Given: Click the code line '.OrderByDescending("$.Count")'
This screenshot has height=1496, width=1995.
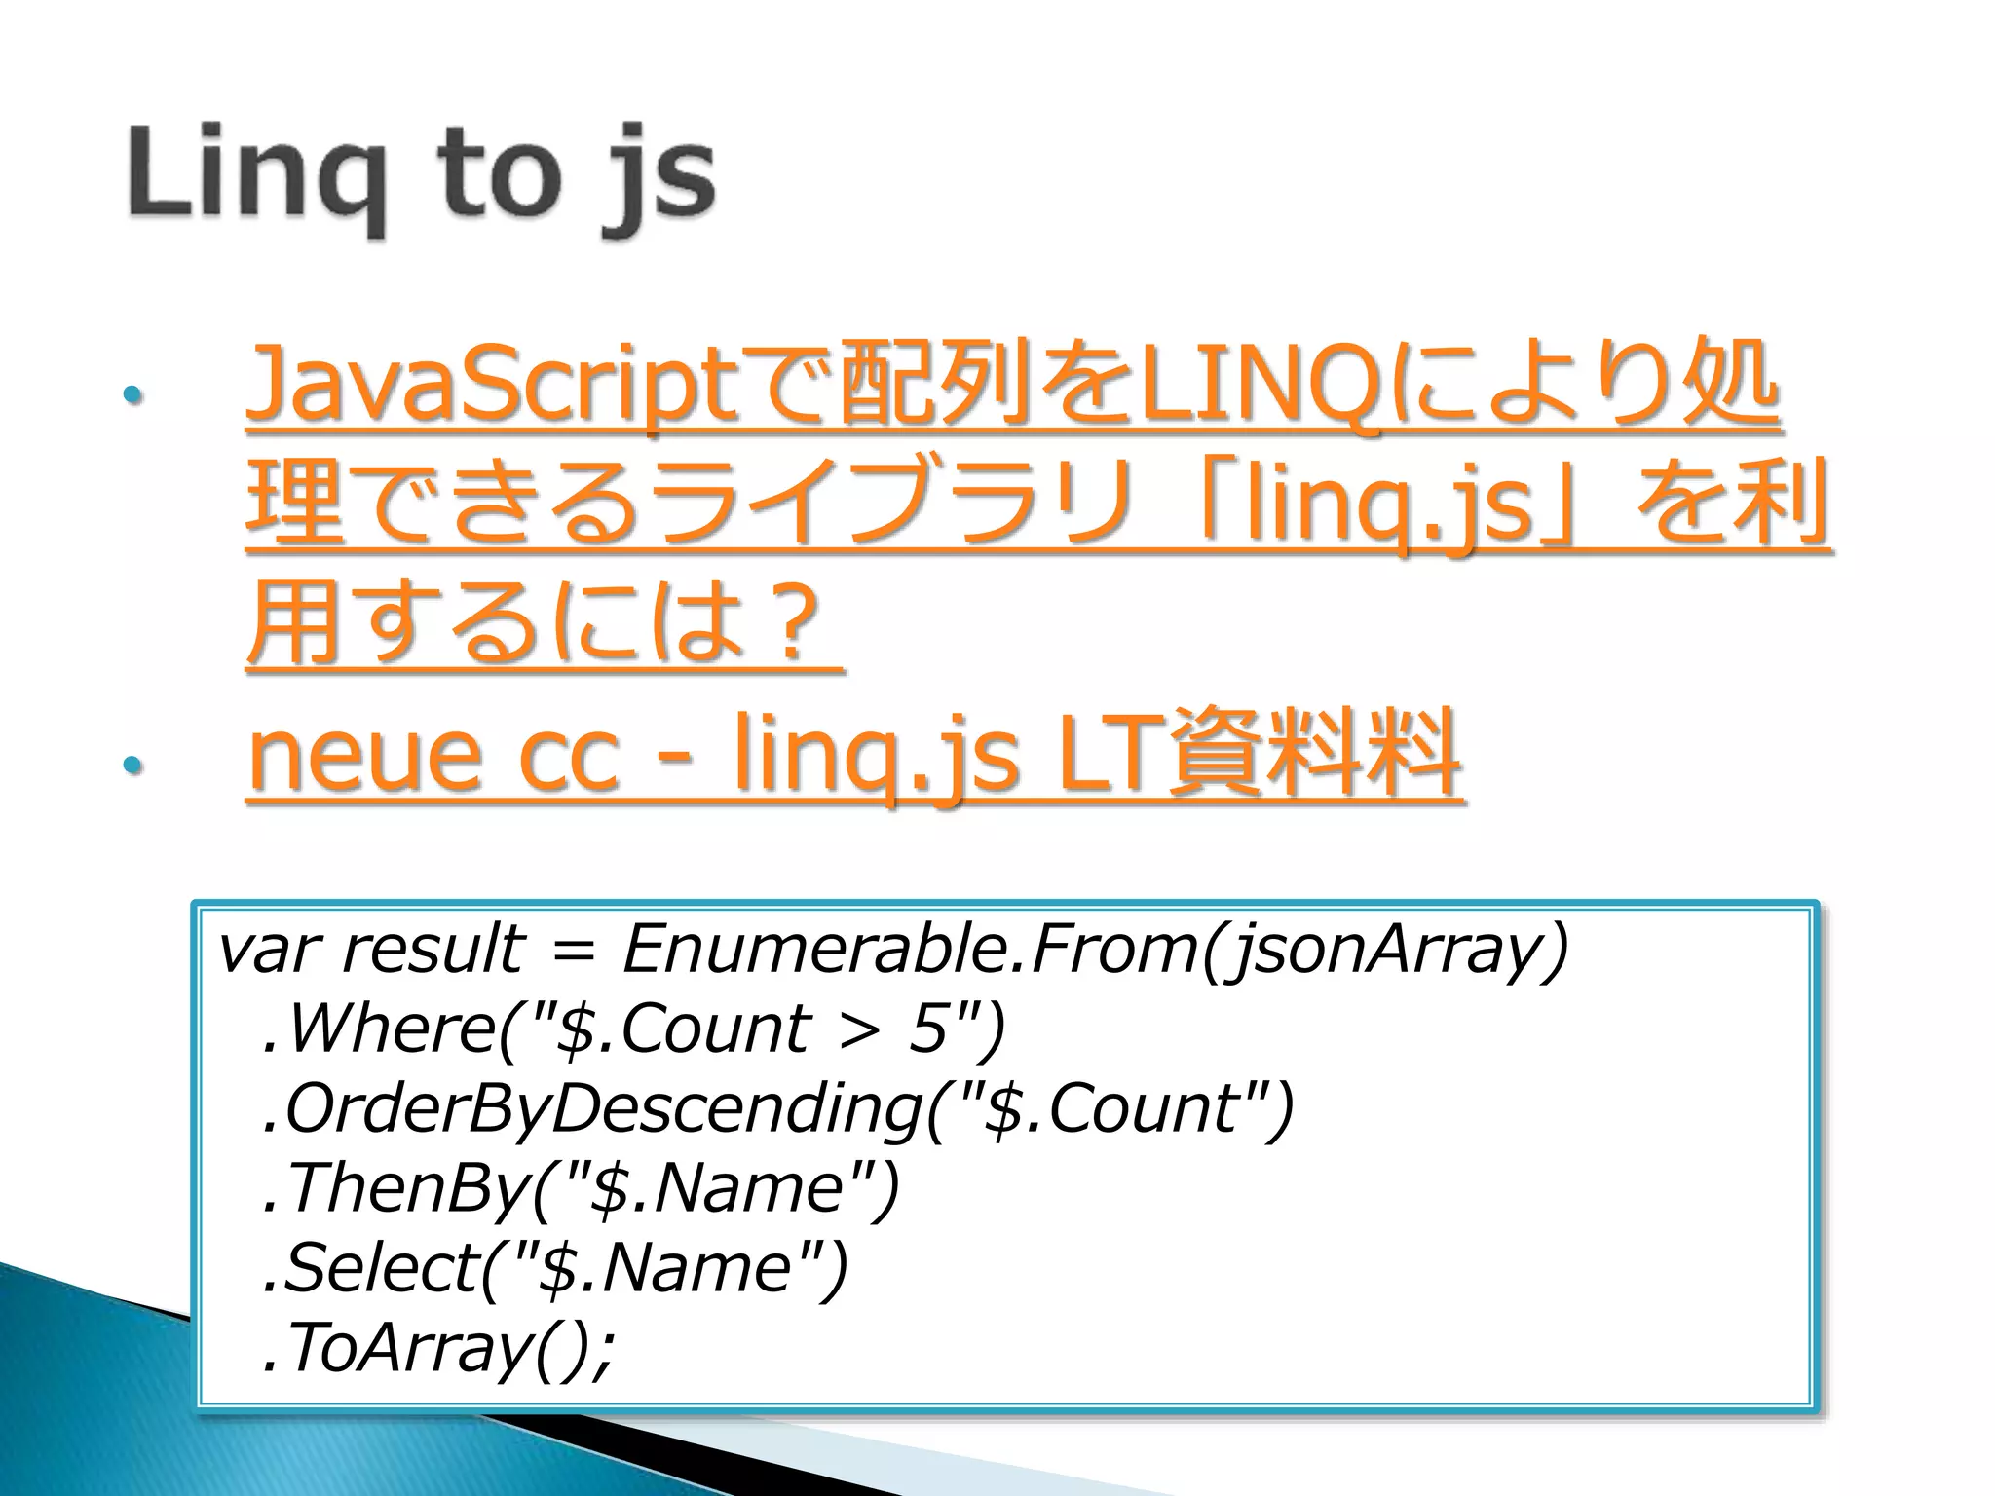Looking at the screenshot, I should (777, 1109).
